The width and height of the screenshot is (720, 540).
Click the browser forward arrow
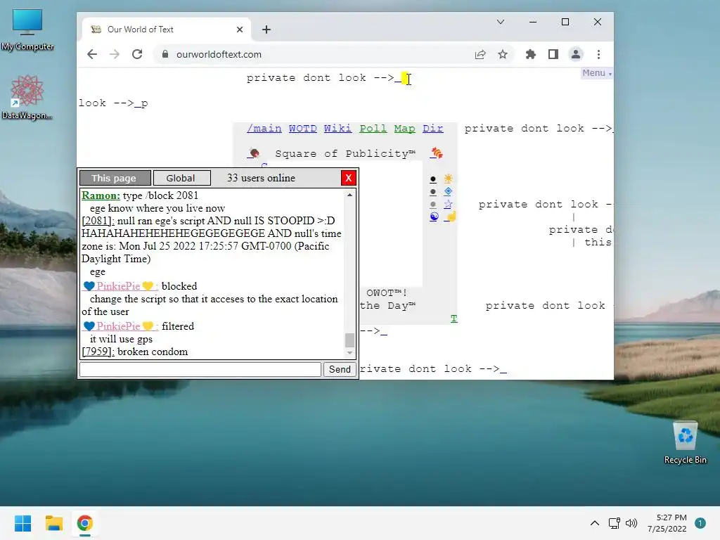pyautogui.click(x=115, y=54)
